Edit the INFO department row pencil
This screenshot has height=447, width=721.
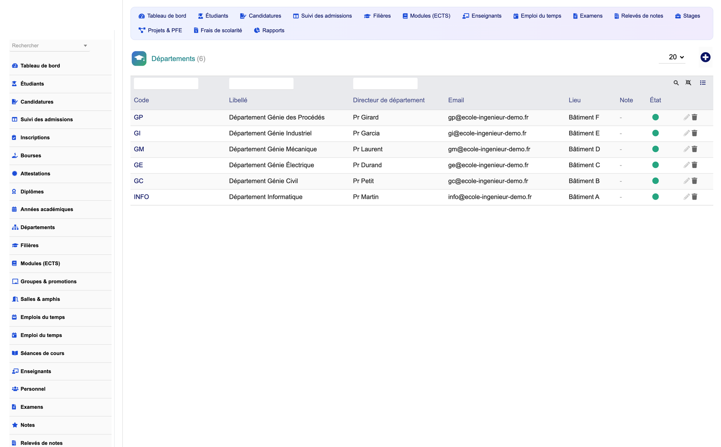pyautogui.click(x=686, y=197)
